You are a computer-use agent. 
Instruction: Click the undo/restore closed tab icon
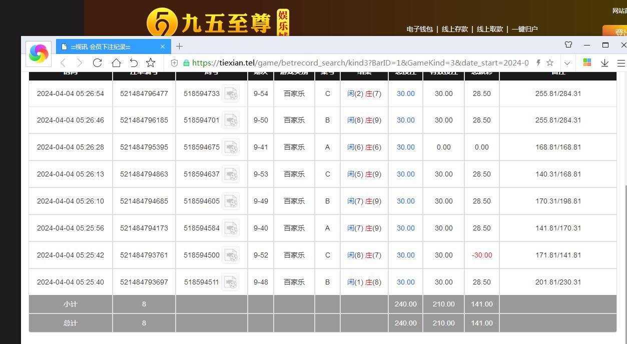[x=134, y=62]
